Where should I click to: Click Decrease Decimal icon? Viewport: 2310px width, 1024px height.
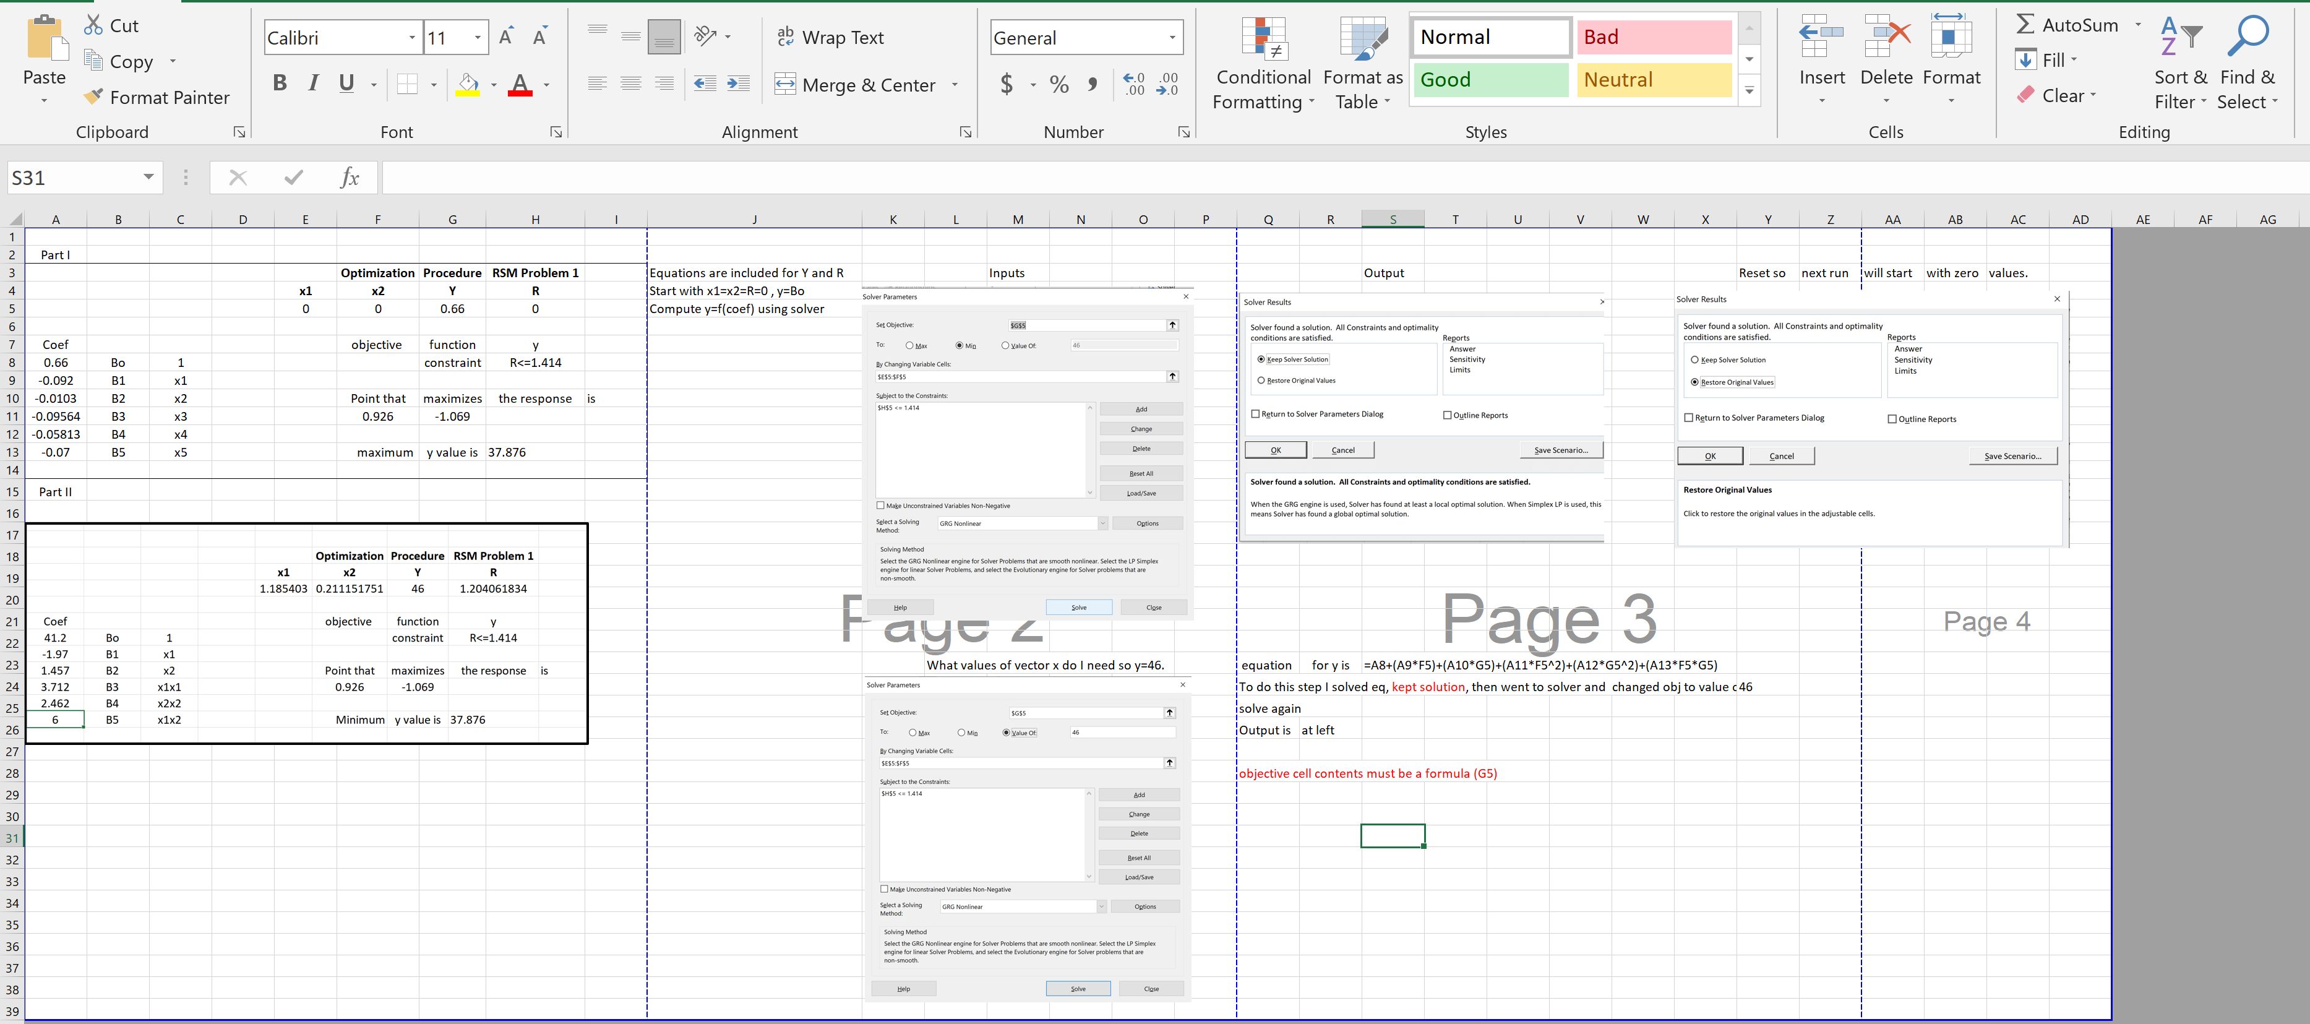(x=1167, y=84)
